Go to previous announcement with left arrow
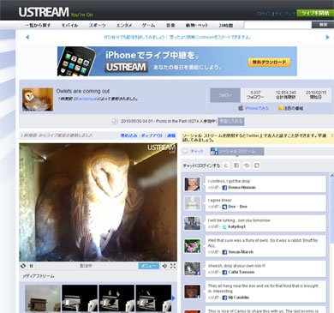This screenshot has width=334, height=313. pyautogui.click(x=27, y=37)
